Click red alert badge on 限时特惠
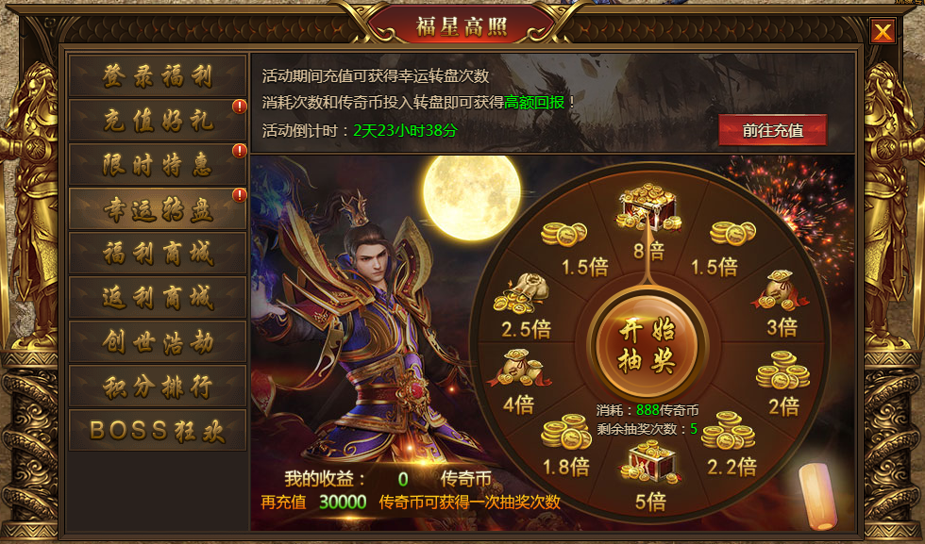 coord(240,150)
